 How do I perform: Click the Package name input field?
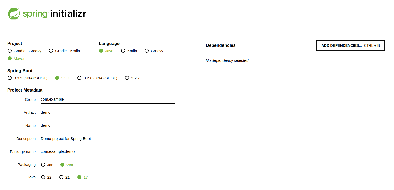tap(108, 152)
